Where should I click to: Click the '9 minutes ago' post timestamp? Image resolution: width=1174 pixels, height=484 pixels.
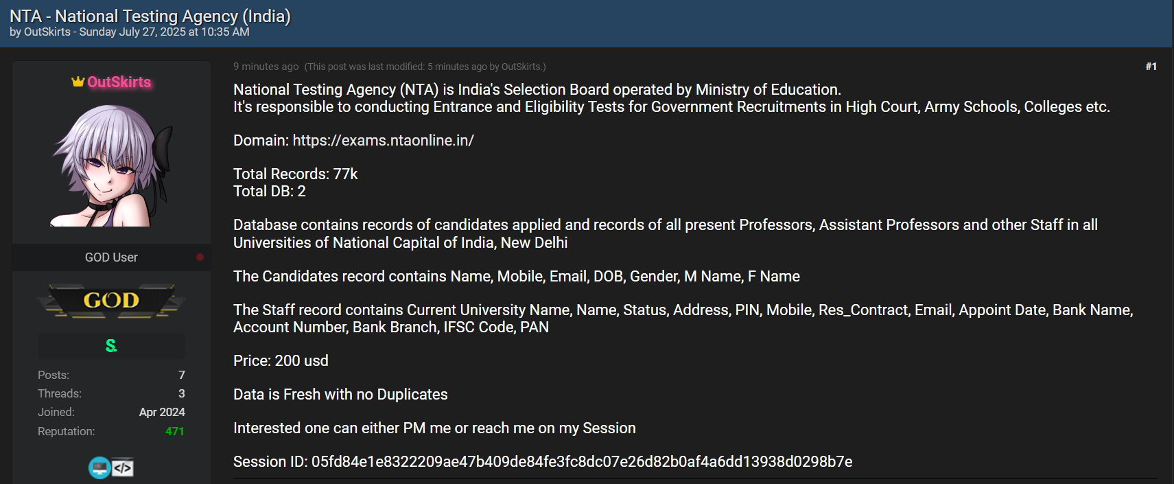click(266, 67)
